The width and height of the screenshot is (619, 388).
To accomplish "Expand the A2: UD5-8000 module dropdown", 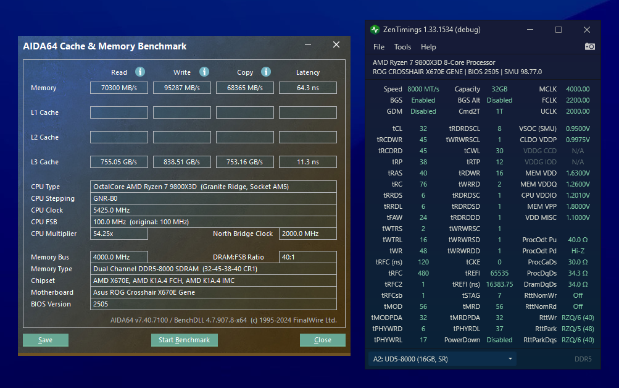I will pos(442,359).
